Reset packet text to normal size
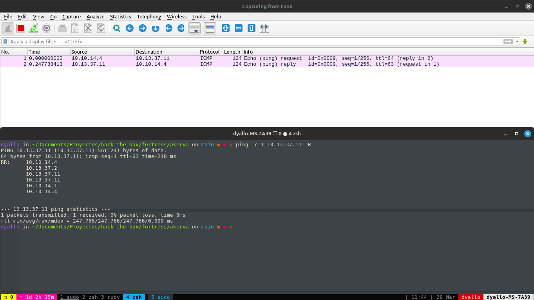The height and width of the screenshot is (300, 534). [252, 28]
